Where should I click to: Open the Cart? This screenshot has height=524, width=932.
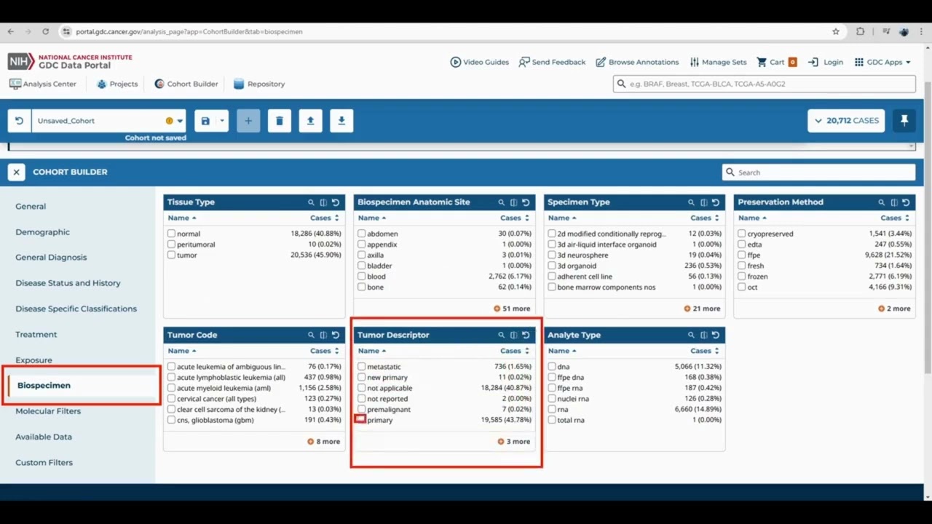tap(777, 62)
